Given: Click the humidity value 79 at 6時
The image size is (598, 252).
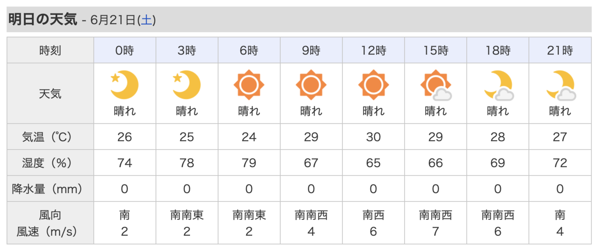Looking at the screenshot, I should coord(249,163).
